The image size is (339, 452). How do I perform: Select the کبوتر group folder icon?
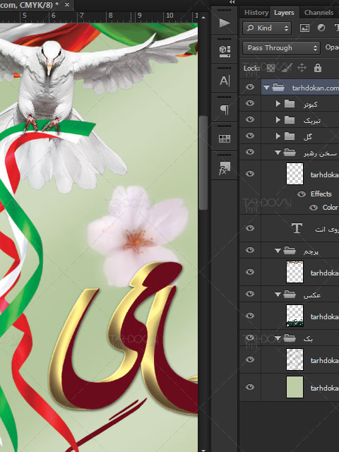[290, 104]
